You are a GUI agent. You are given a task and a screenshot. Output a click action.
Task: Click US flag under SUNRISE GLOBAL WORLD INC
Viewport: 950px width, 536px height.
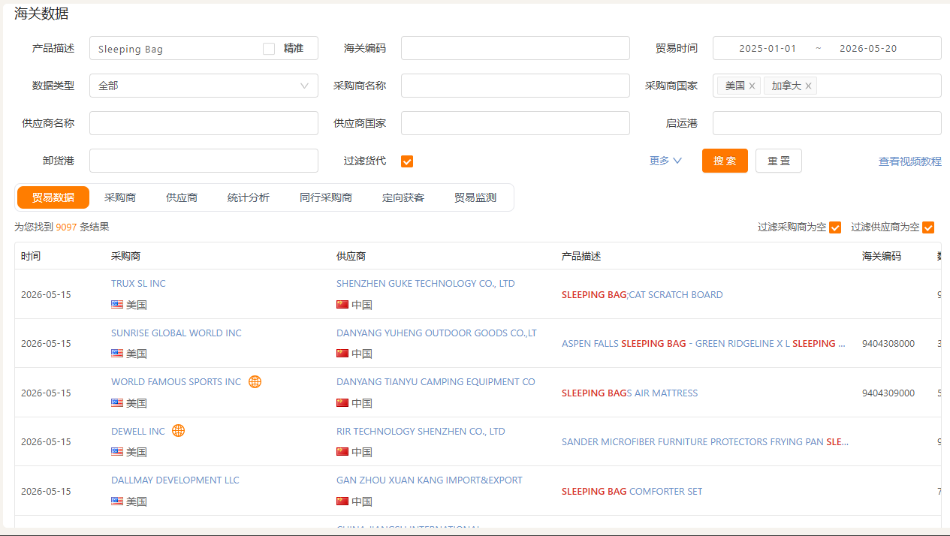(117, 354)
